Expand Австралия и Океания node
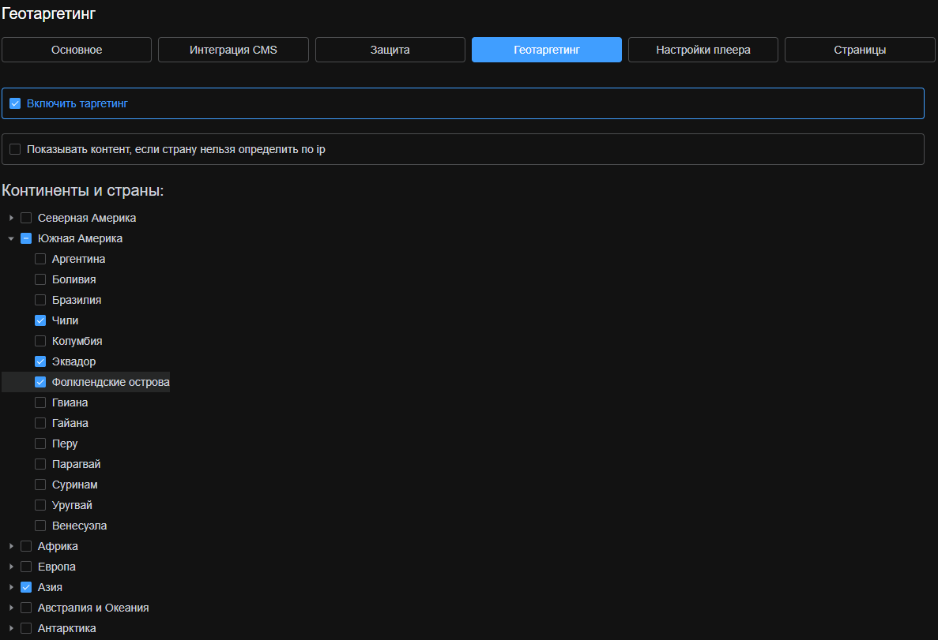The image size is (938, 640). (x=11, y=608)
